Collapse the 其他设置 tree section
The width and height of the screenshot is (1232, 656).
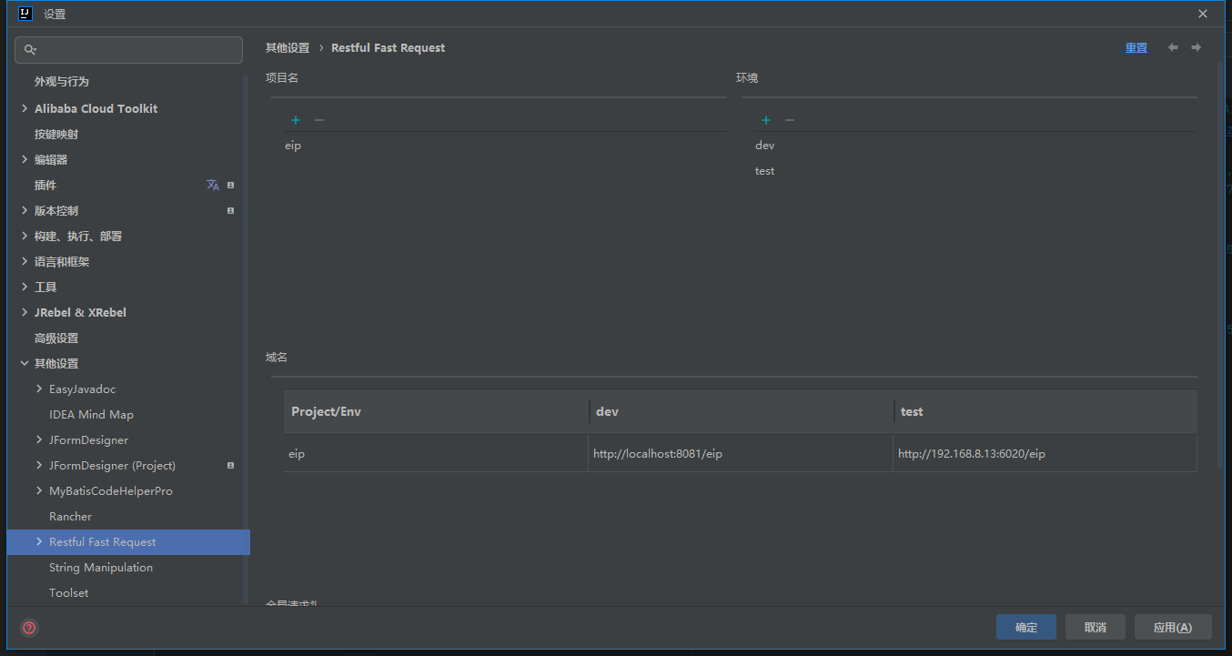[25, 363]
